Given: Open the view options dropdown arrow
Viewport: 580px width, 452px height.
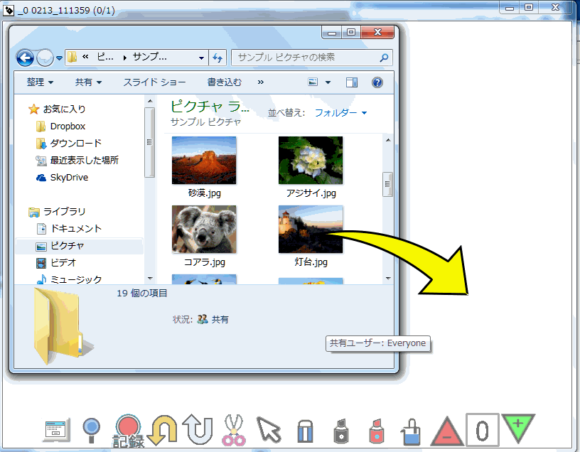Looking at the screenshot, I should coord(328,82).
